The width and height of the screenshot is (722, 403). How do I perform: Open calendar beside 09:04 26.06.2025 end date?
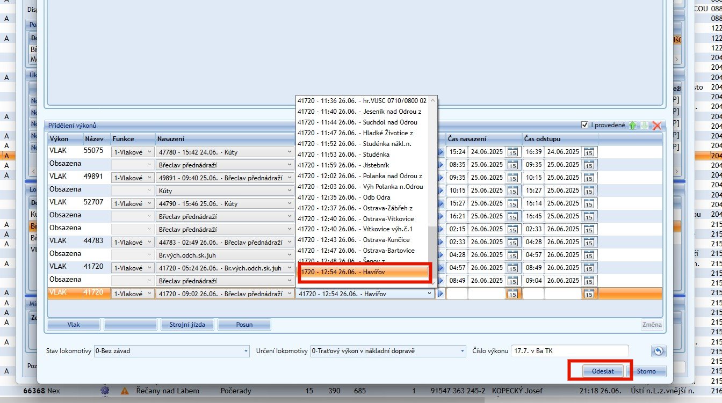pyautogui.click(x=589, y=281)
